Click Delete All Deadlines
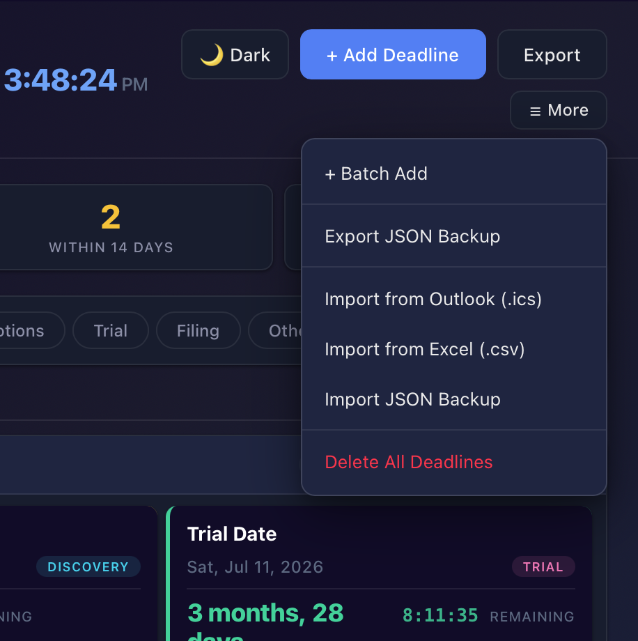This screenshot has height=641, width=638. point(408,462)
